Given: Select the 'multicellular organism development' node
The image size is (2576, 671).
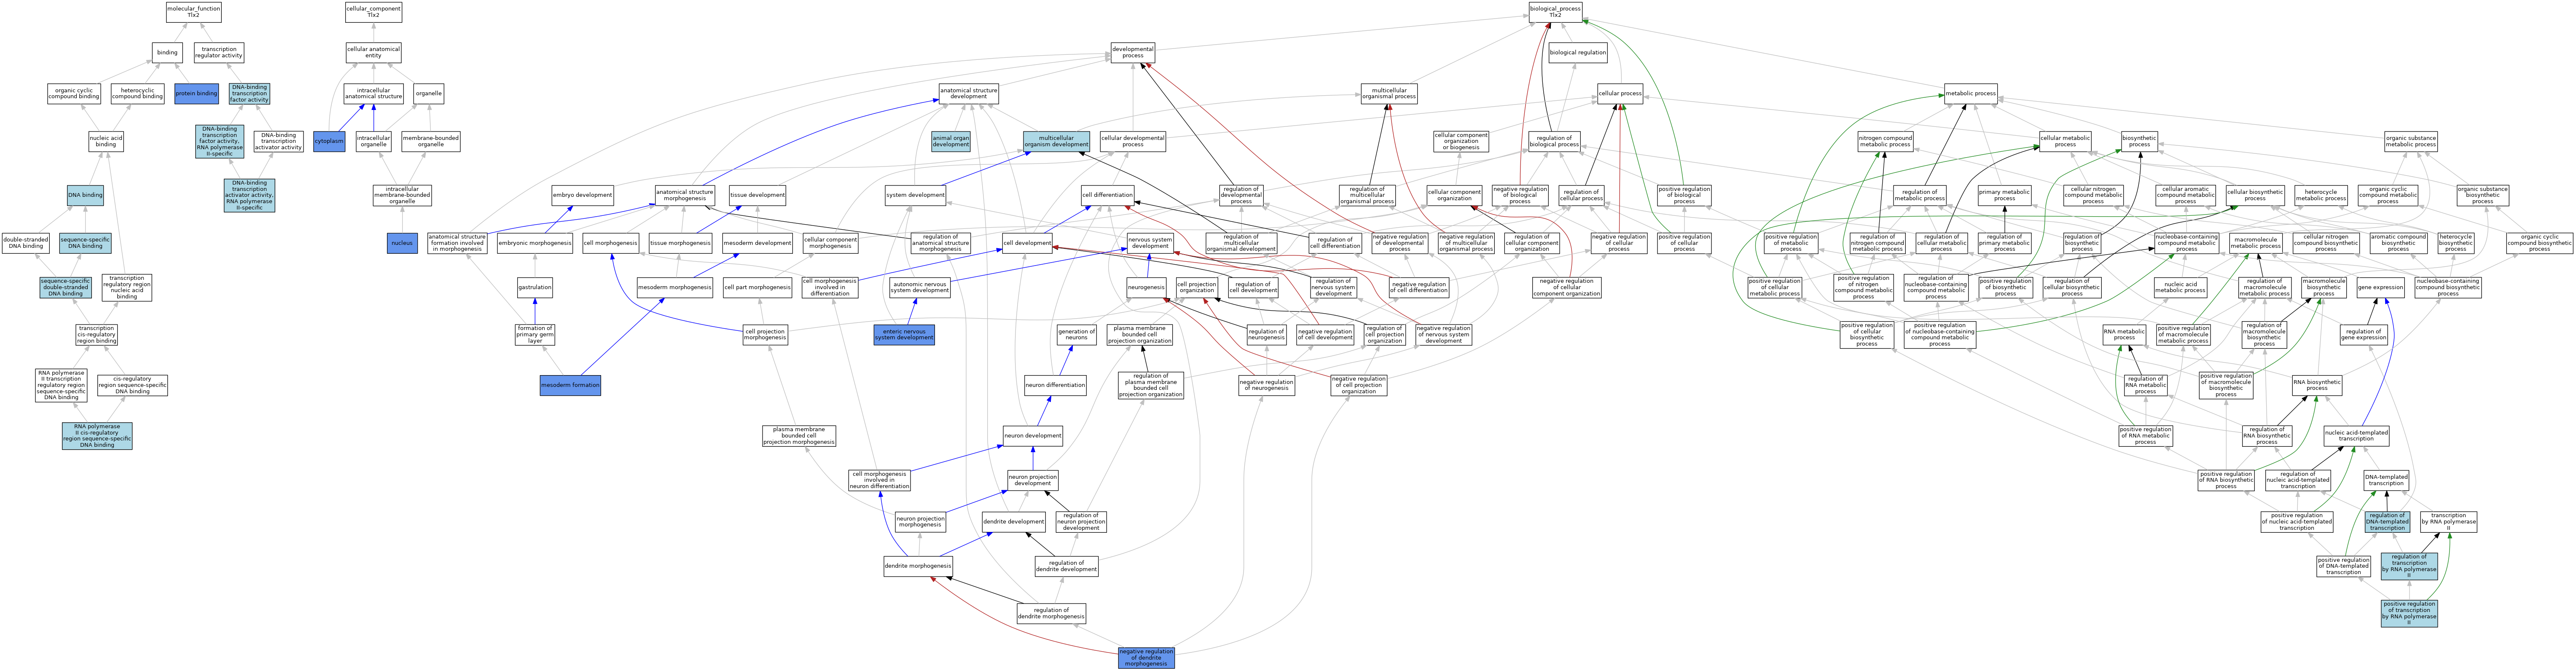Looking at the screenshot, I should [1056, 141].
